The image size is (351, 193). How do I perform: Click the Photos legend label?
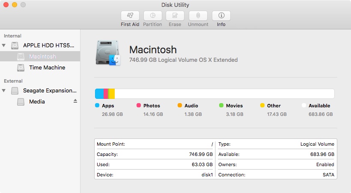point(152,106)
